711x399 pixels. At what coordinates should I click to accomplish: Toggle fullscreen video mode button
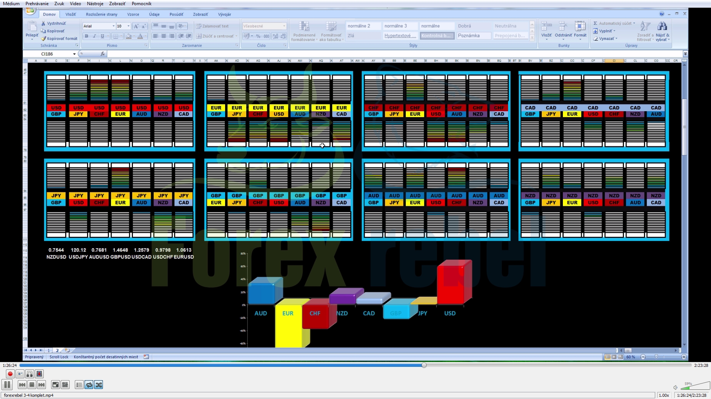[55, 385]
